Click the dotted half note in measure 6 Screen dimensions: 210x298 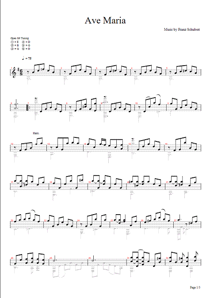click(x=15, y=107)
